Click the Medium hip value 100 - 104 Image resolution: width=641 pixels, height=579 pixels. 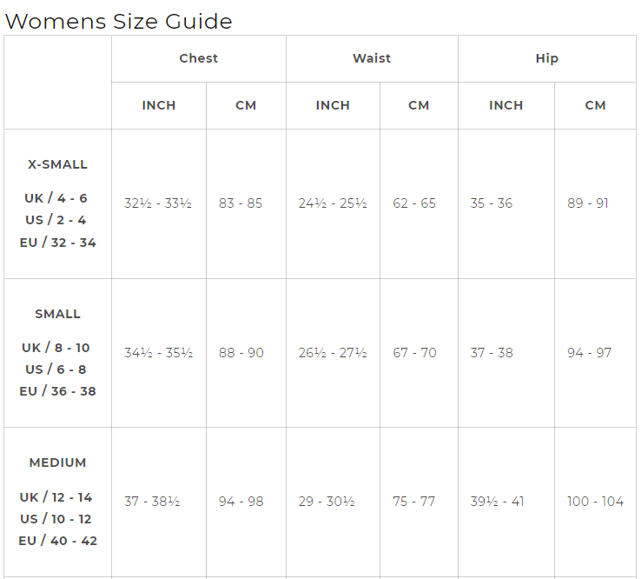(595, 502)
